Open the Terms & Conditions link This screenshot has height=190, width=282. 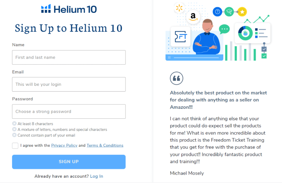[x=105, y=146]
